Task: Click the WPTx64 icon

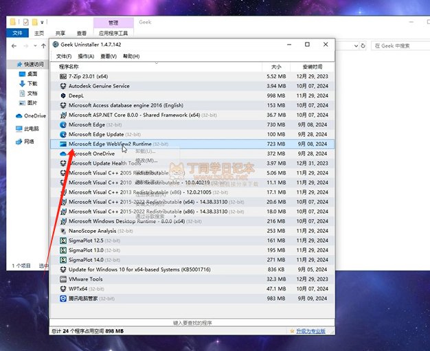Action: coord(63,288)
